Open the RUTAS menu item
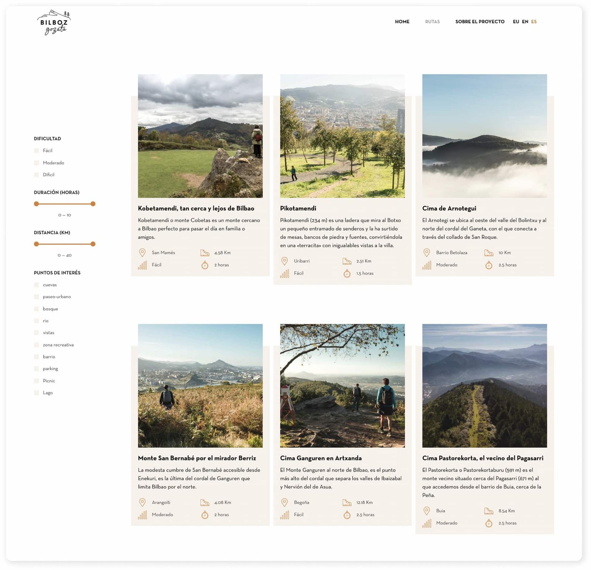Viewport: 591px width, 570px height. pyautogui.click(x=432, y=22)
